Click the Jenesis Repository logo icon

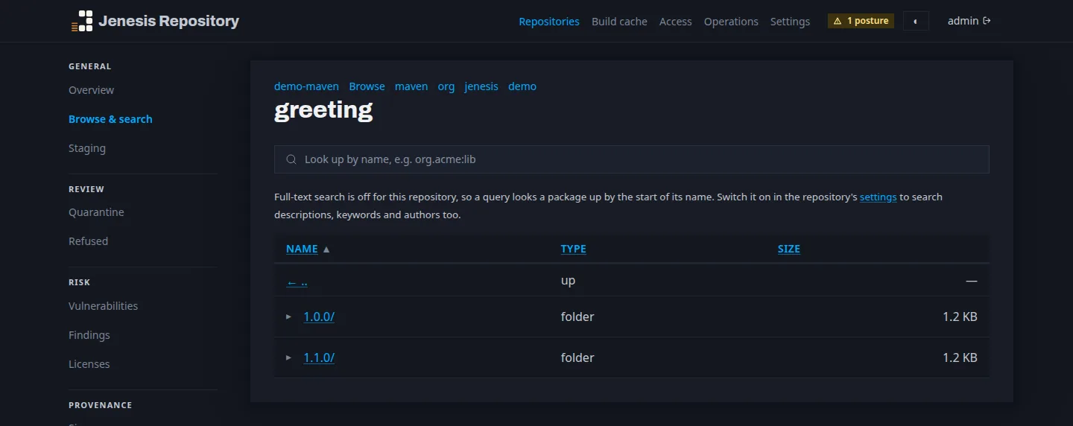tap(82, 21)
